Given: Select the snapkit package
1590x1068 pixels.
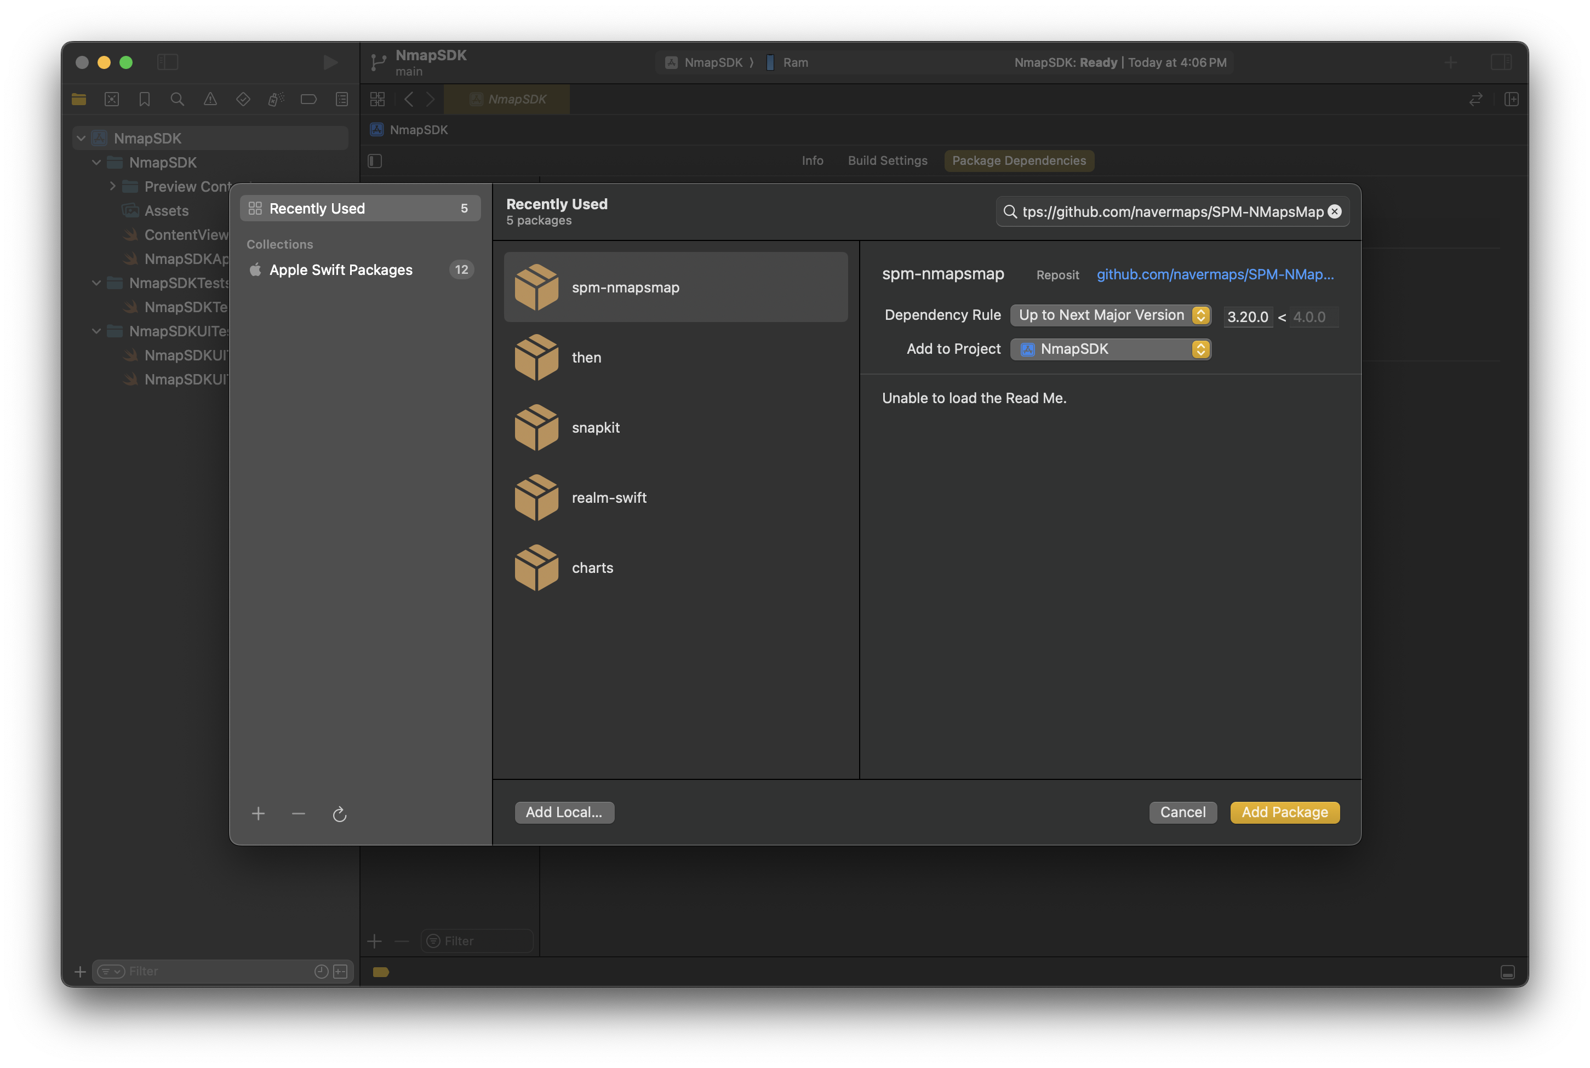Looking at the screenshot, I should [676, 428].
